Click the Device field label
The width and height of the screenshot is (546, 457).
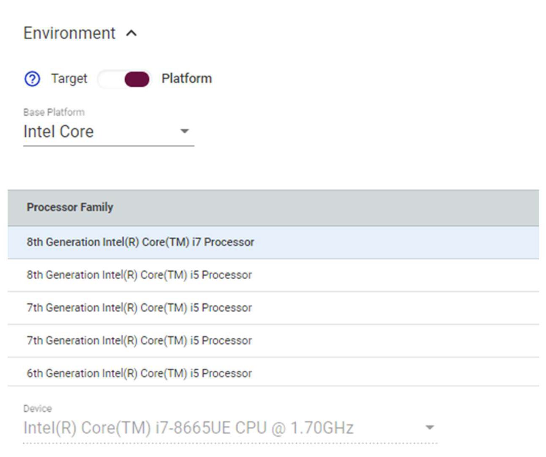tap(38, 409)
